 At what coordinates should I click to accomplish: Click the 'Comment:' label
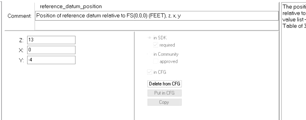tap(19, 16)
